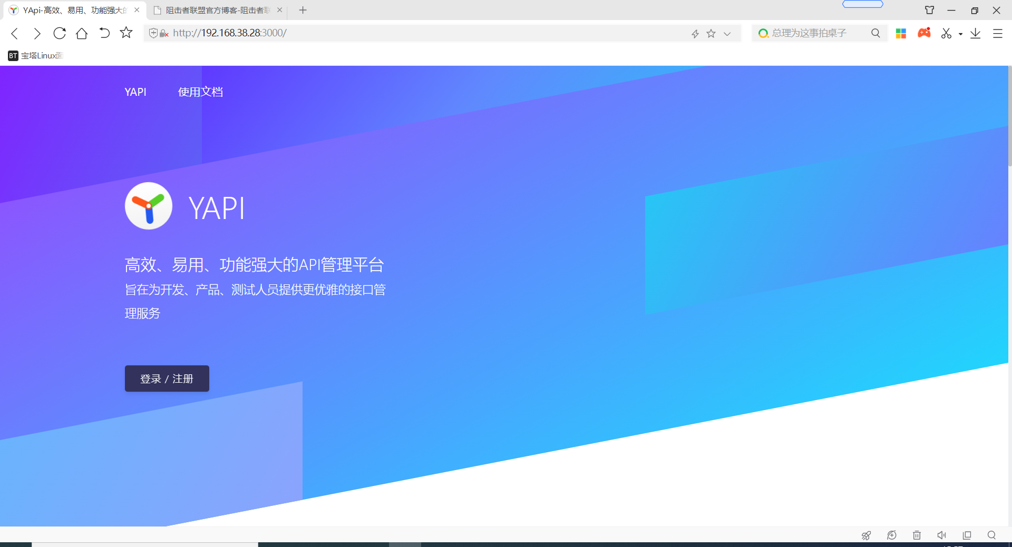Open the browser home page
This screenshot has width=1012, height=547.
(82, 33)
